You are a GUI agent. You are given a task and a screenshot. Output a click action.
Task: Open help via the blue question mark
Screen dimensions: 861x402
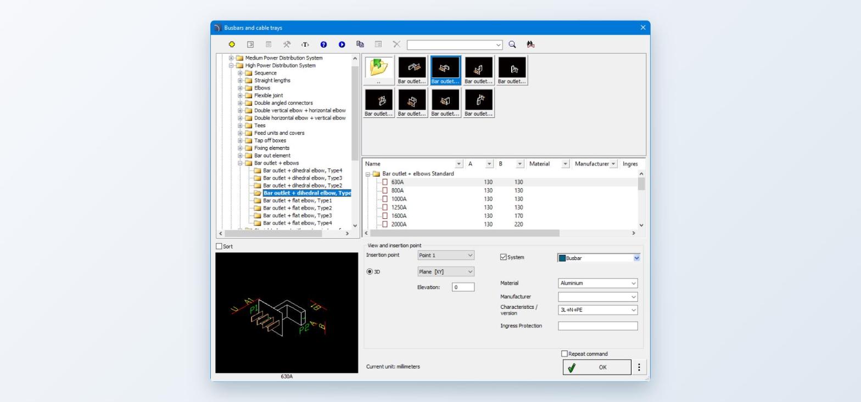coord(323,44)
